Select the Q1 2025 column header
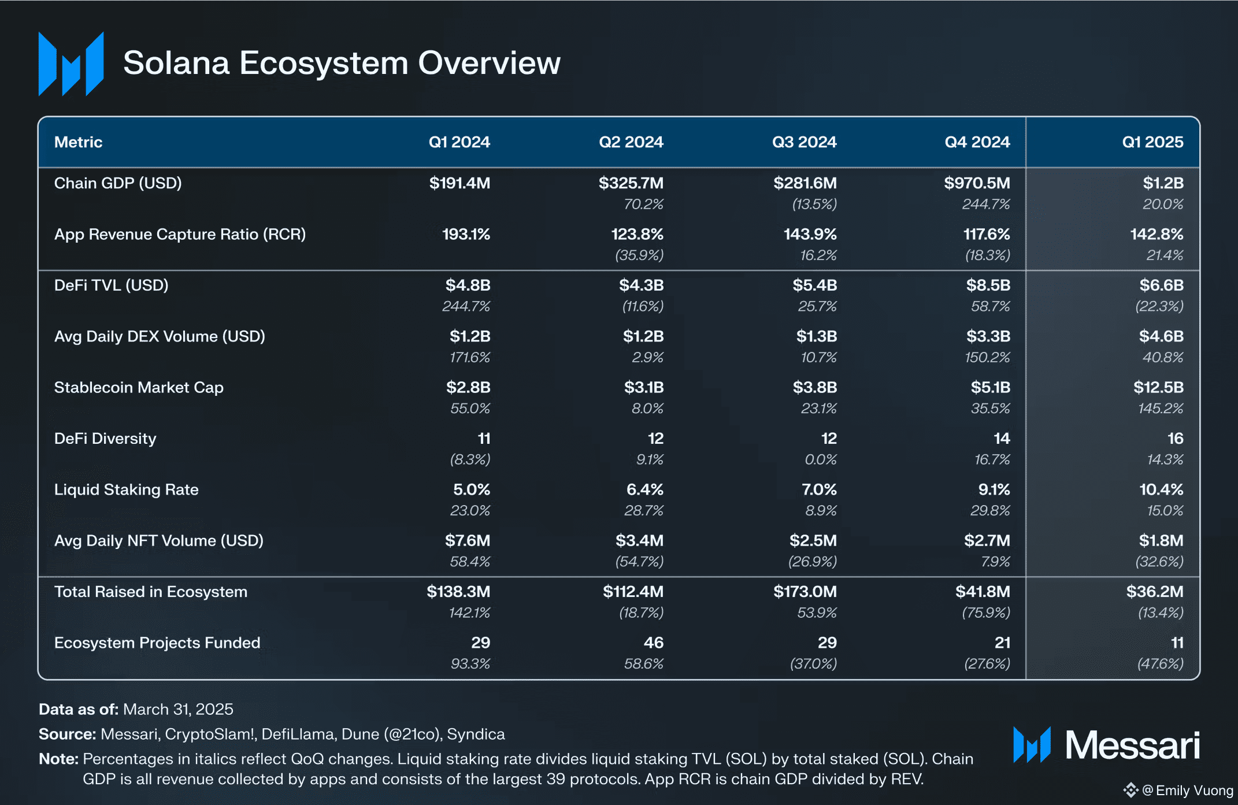The width and height of the screenshot is (1238, 805). pos(1152,142)
